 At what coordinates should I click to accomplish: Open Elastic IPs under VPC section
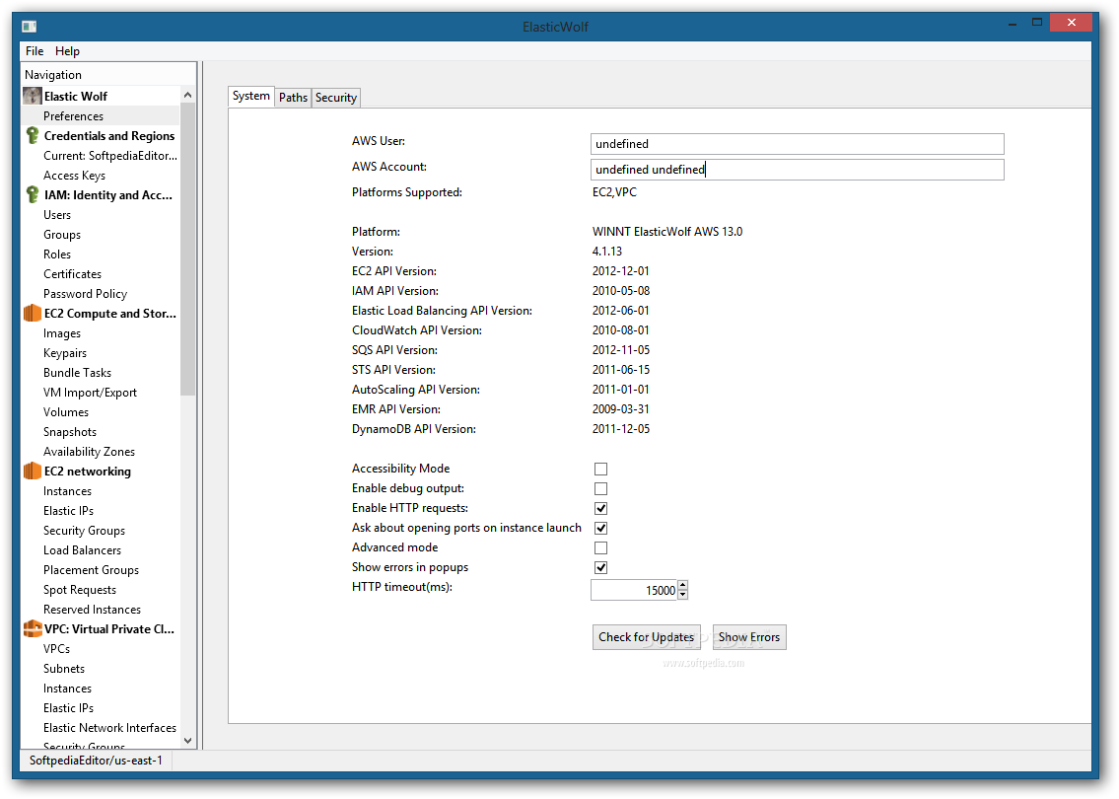[x=68, y=708]
